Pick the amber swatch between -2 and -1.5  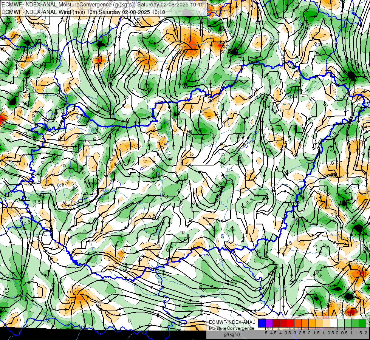coord(312,323)
